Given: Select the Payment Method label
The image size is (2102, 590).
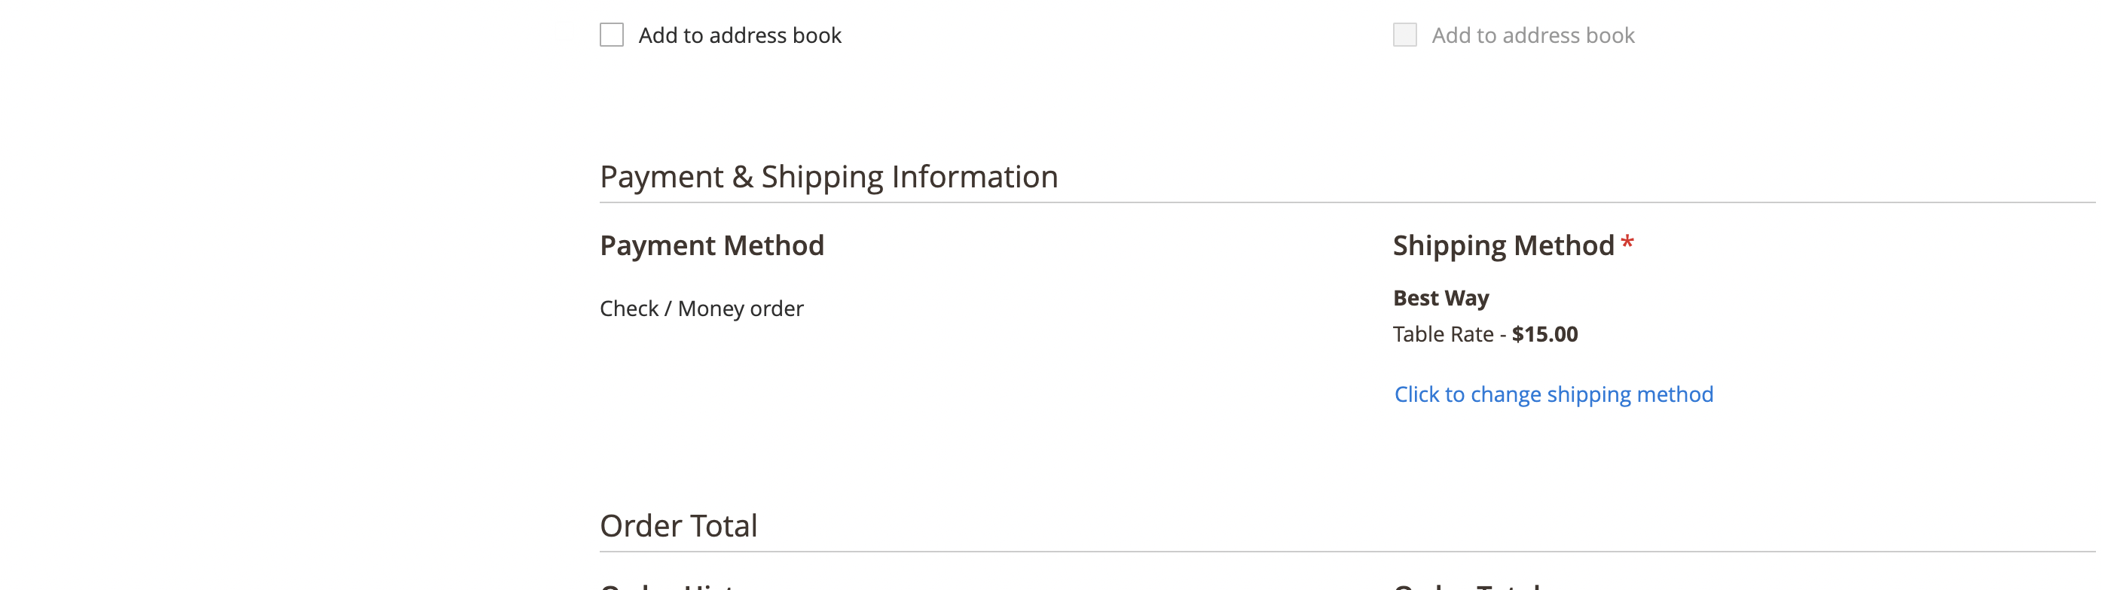Looking at the screenshot, I should point(711,245).
